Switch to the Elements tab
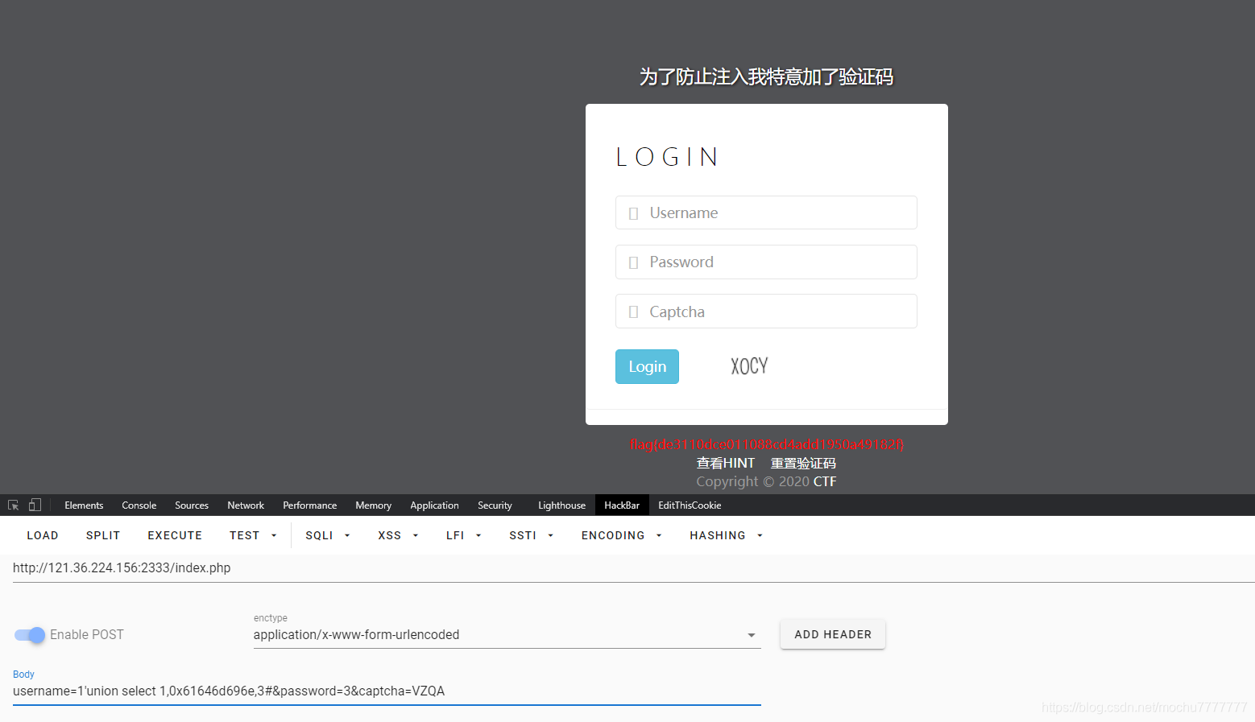 tap(84, 505)
